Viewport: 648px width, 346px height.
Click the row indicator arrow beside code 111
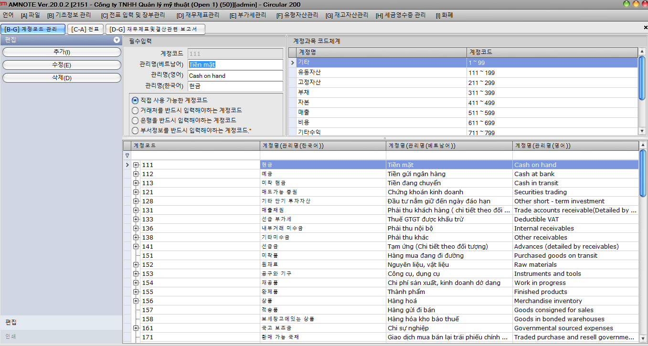[x=127, y=165]
